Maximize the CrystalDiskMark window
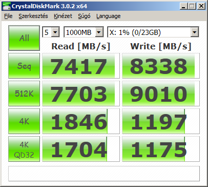 (x=192, y=6)
